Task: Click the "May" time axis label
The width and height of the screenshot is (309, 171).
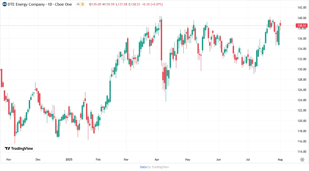Action: (187, 159)
